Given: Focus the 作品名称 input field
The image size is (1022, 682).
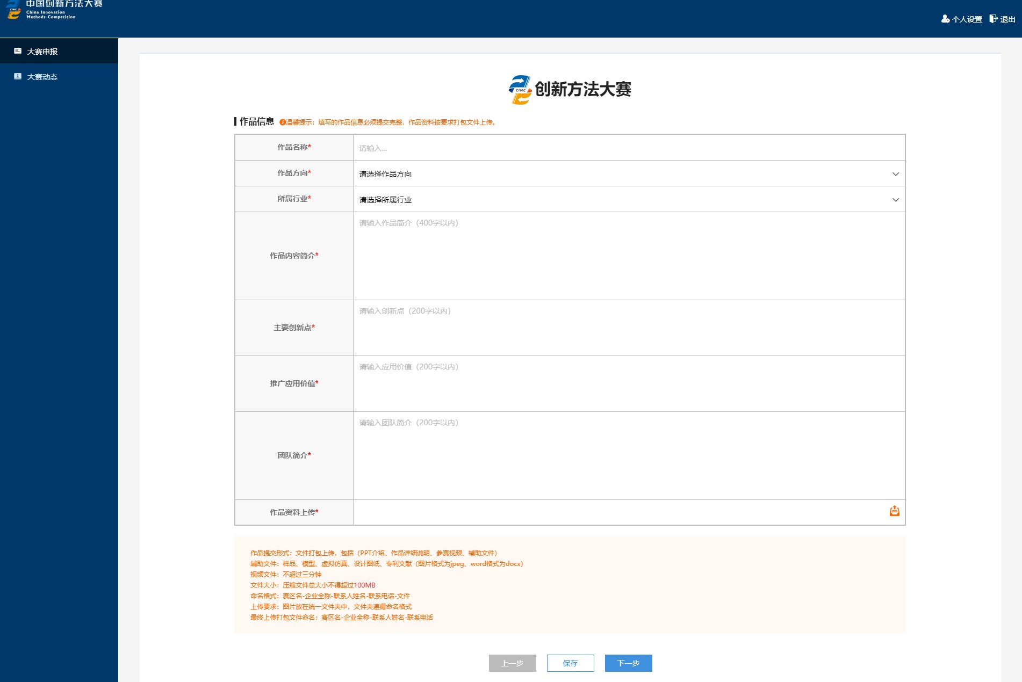Looking at the screenshot, I should pos(629,148).
